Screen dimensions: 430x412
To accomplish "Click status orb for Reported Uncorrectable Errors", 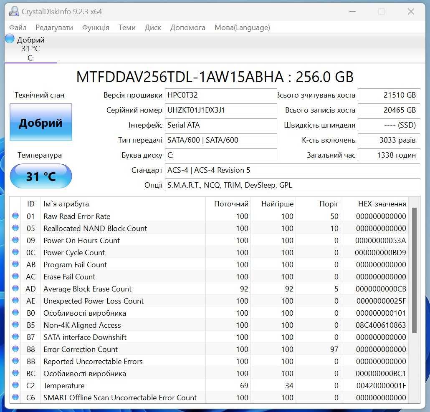I will point(15,361).
